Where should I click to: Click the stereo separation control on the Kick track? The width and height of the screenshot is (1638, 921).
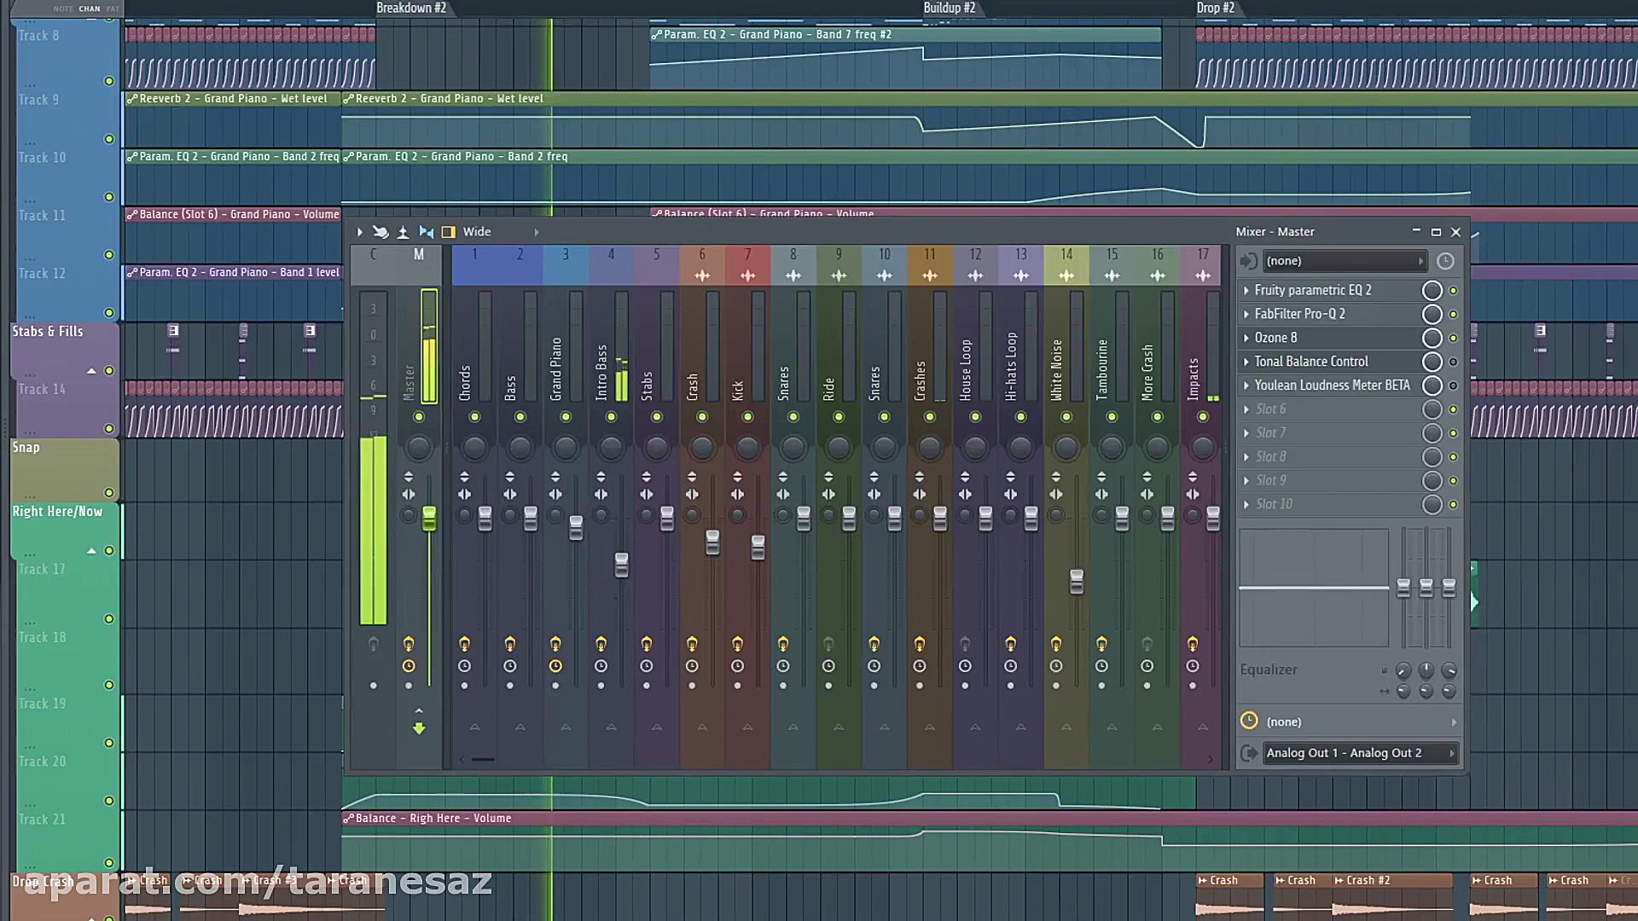737,494
